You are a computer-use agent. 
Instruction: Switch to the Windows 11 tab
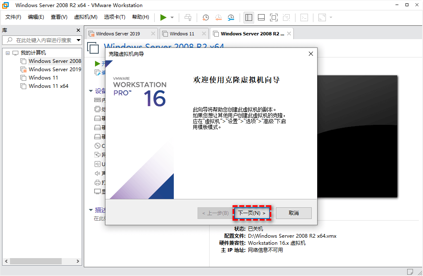(182, 34)
